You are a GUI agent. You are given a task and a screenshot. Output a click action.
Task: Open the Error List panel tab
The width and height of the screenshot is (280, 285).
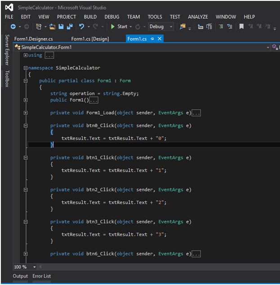tap(41, 276)
